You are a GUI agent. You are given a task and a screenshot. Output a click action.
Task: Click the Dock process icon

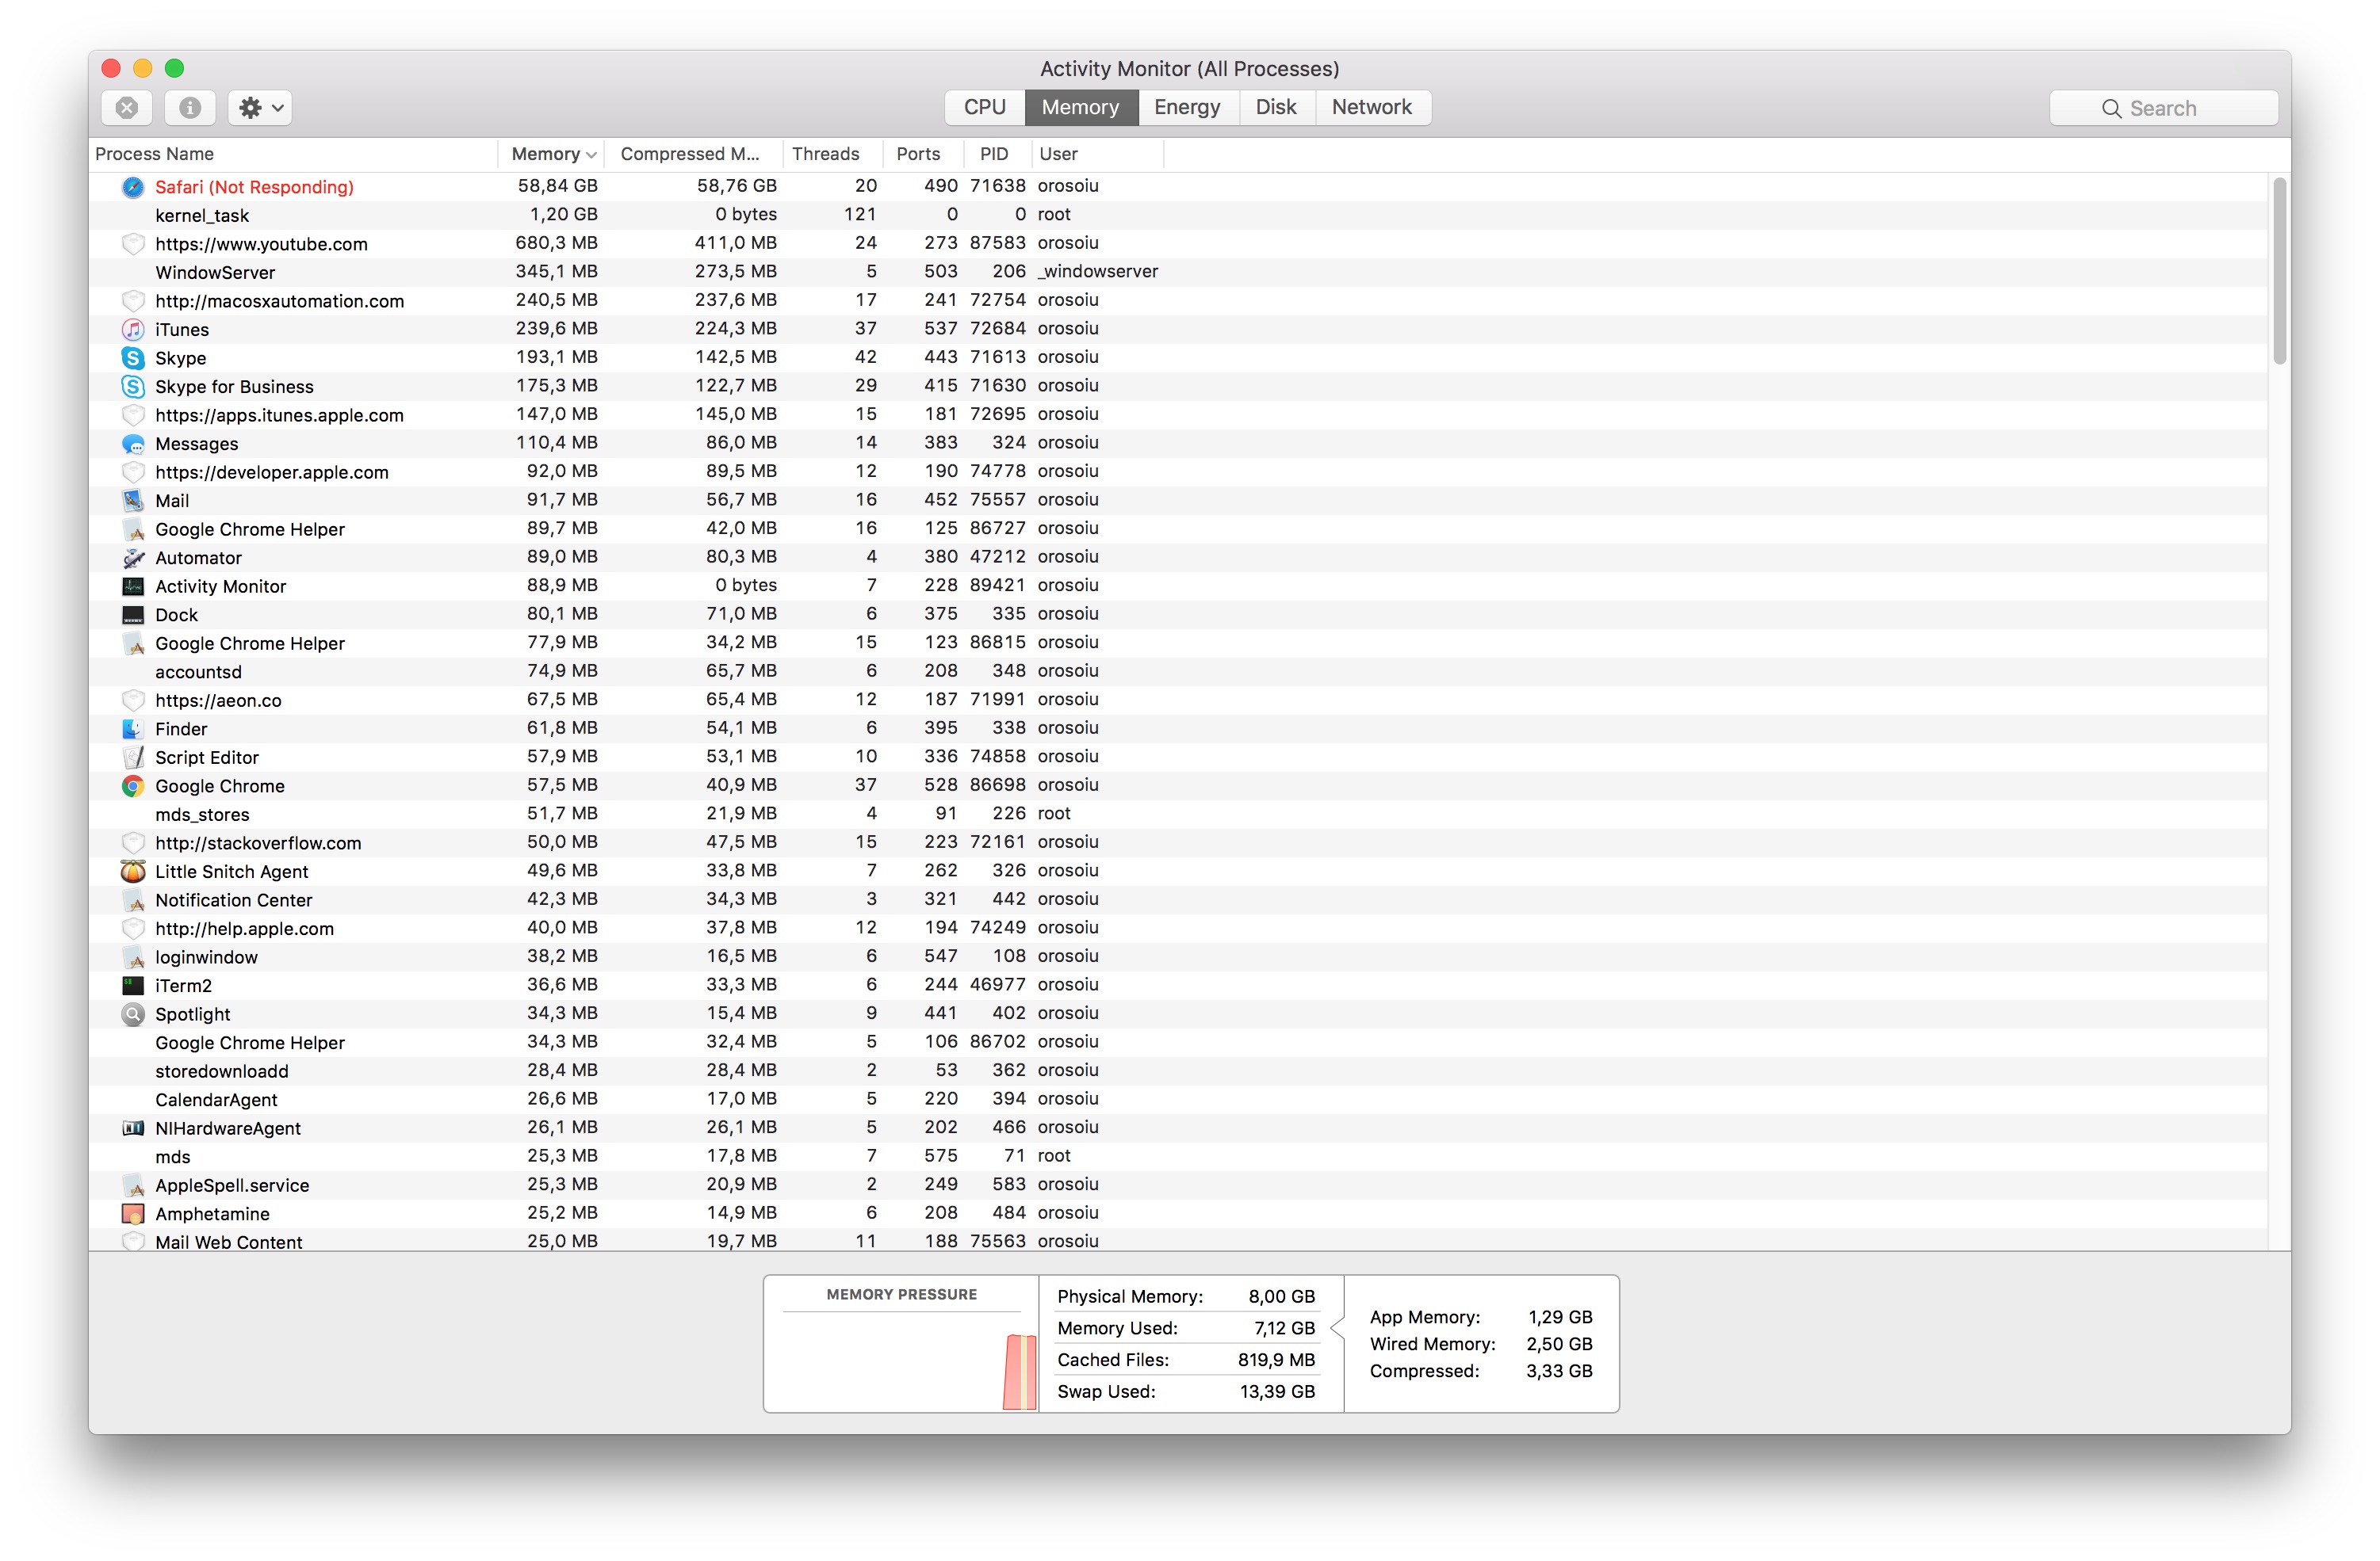pos(133,615)
